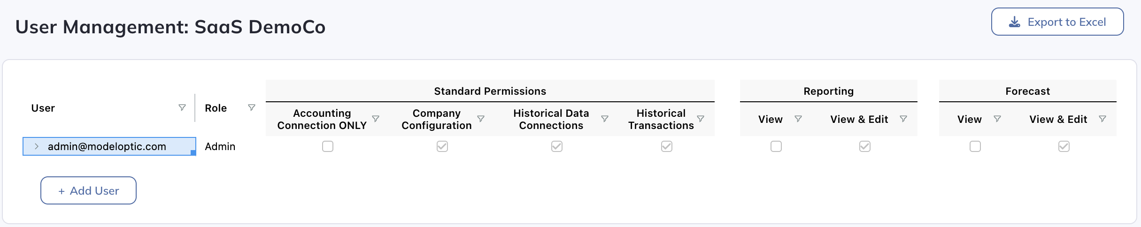Viewport: 1141px width, 227px height.
Task: Click the Add User button
Action: pos(88,190)
